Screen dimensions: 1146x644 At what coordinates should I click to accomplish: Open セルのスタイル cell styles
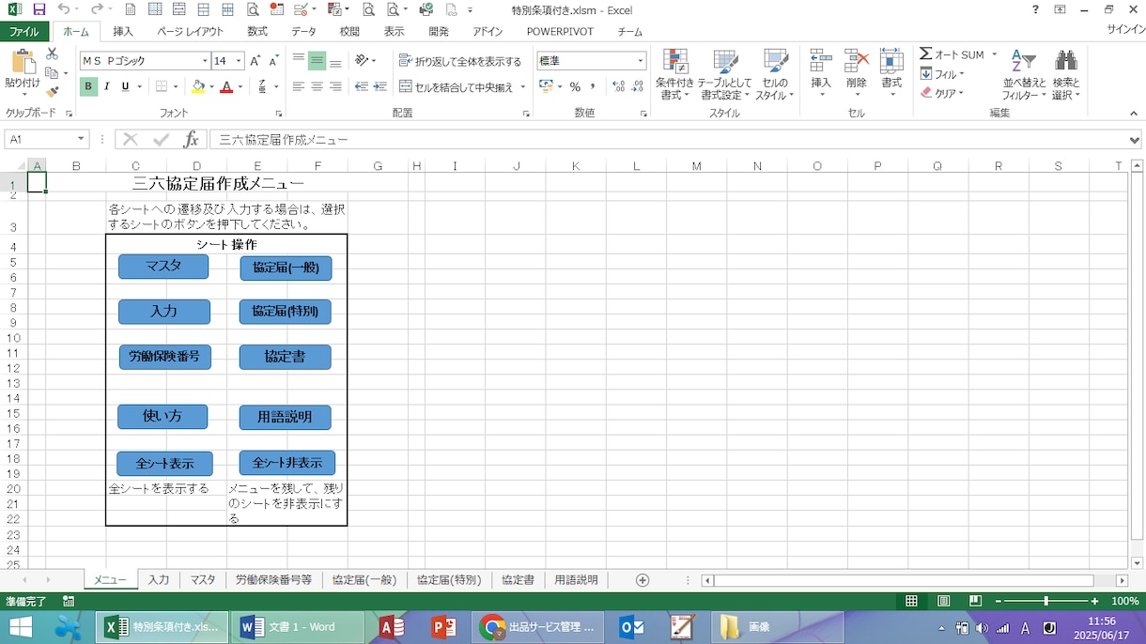[x=775, y=75]
